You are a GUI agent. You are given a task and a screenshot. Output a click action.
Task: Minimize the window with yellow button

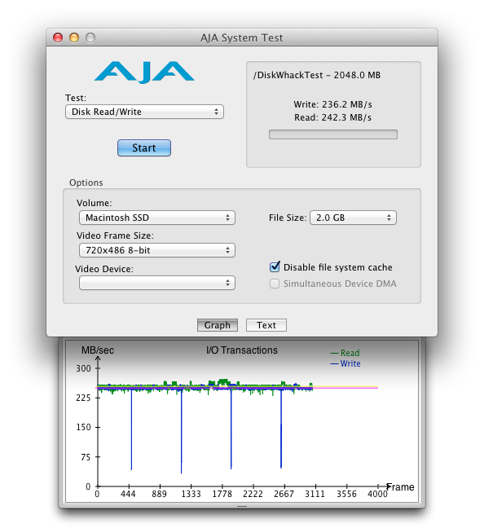(74, 37)
